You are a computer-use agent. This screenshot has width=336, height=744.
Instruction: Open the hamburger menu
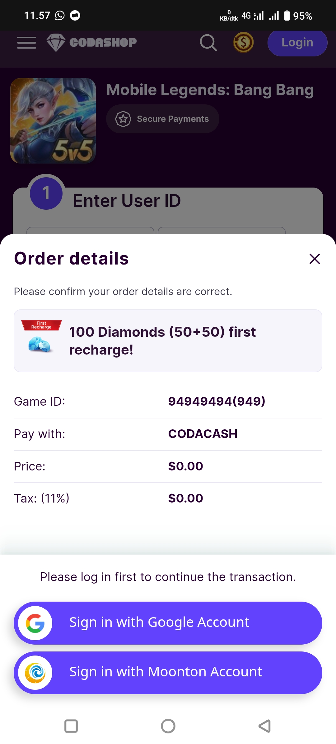(26, 42)
